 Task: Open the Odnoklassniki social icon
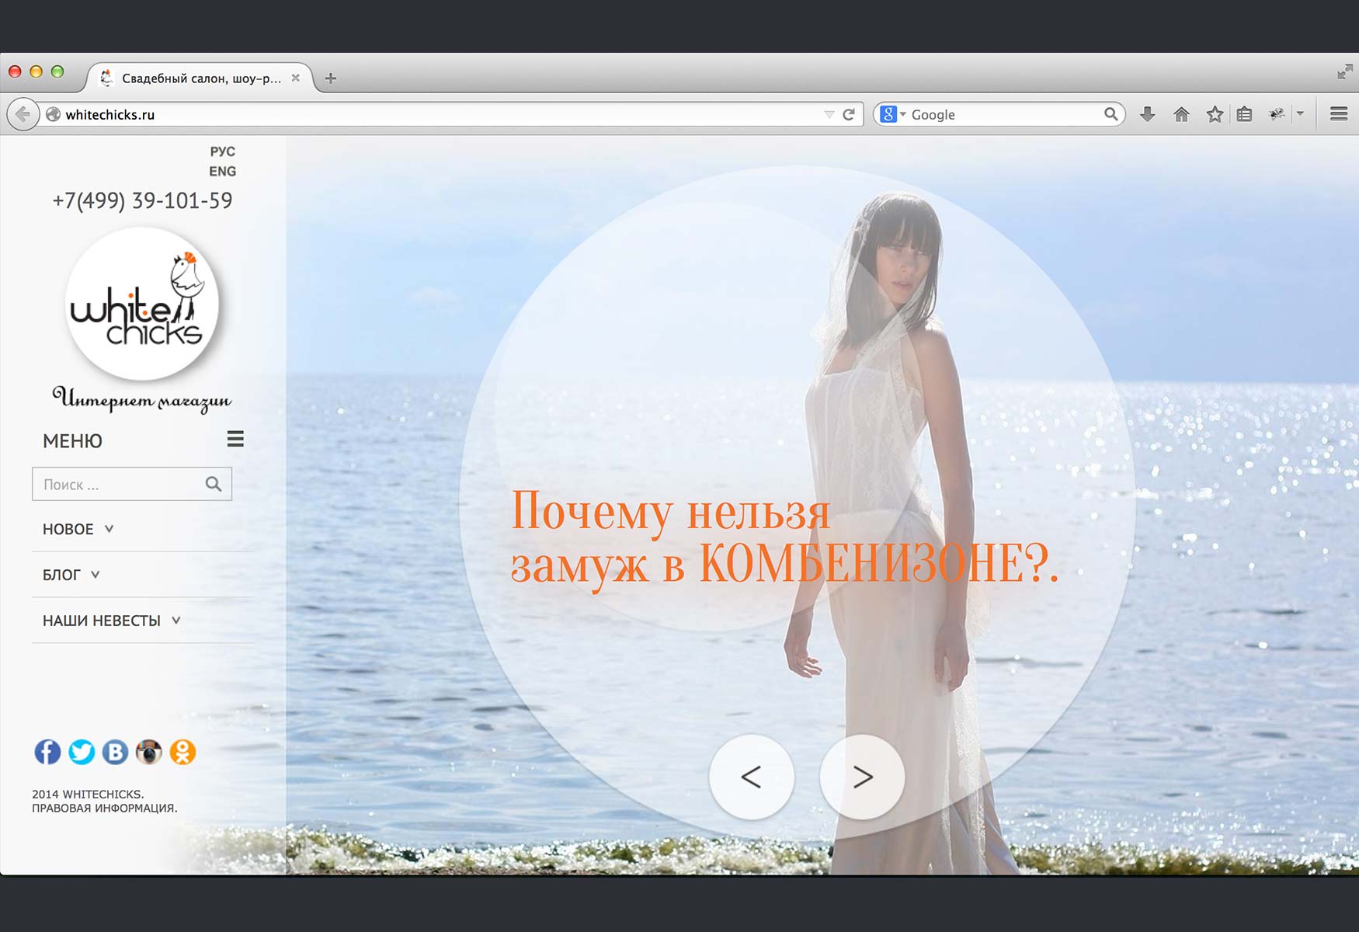click(x=182, y=752)
